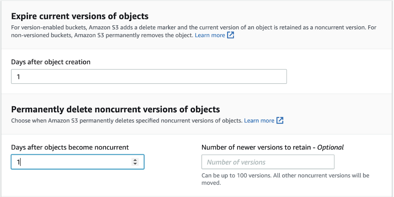Viewport: 394px width, 197px height.
Task: Click the description text about specified noncurrent versions
Action: click(x=127, y=121)
